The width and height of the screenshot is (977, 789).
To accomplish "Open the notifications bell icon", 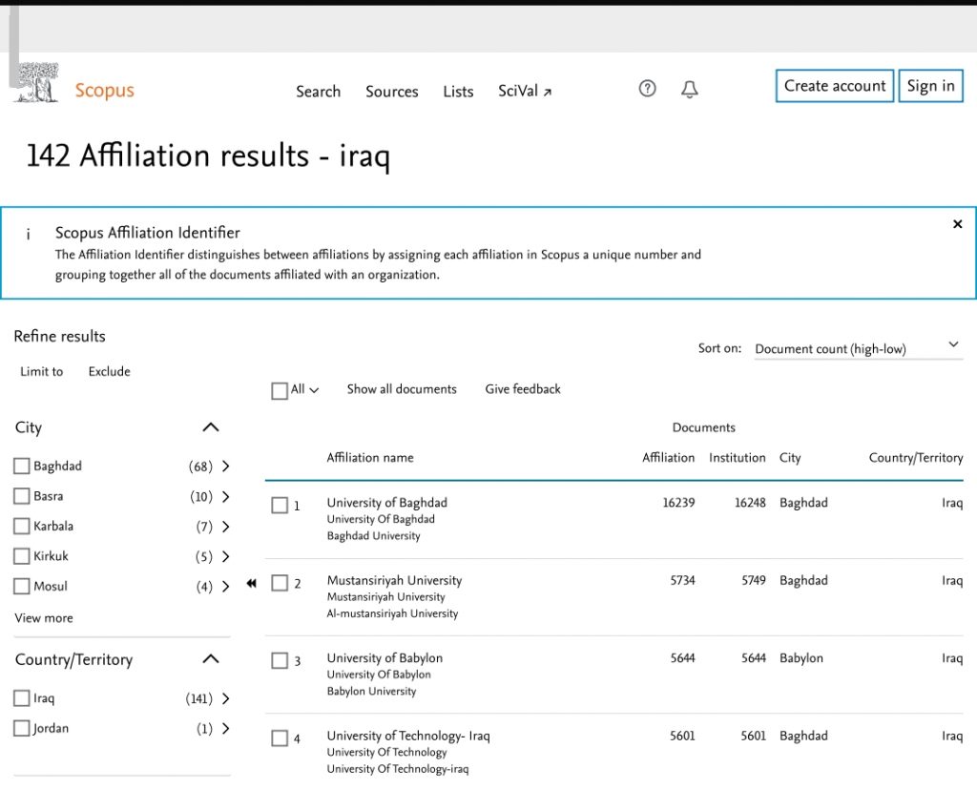I will tap(689, 89).
